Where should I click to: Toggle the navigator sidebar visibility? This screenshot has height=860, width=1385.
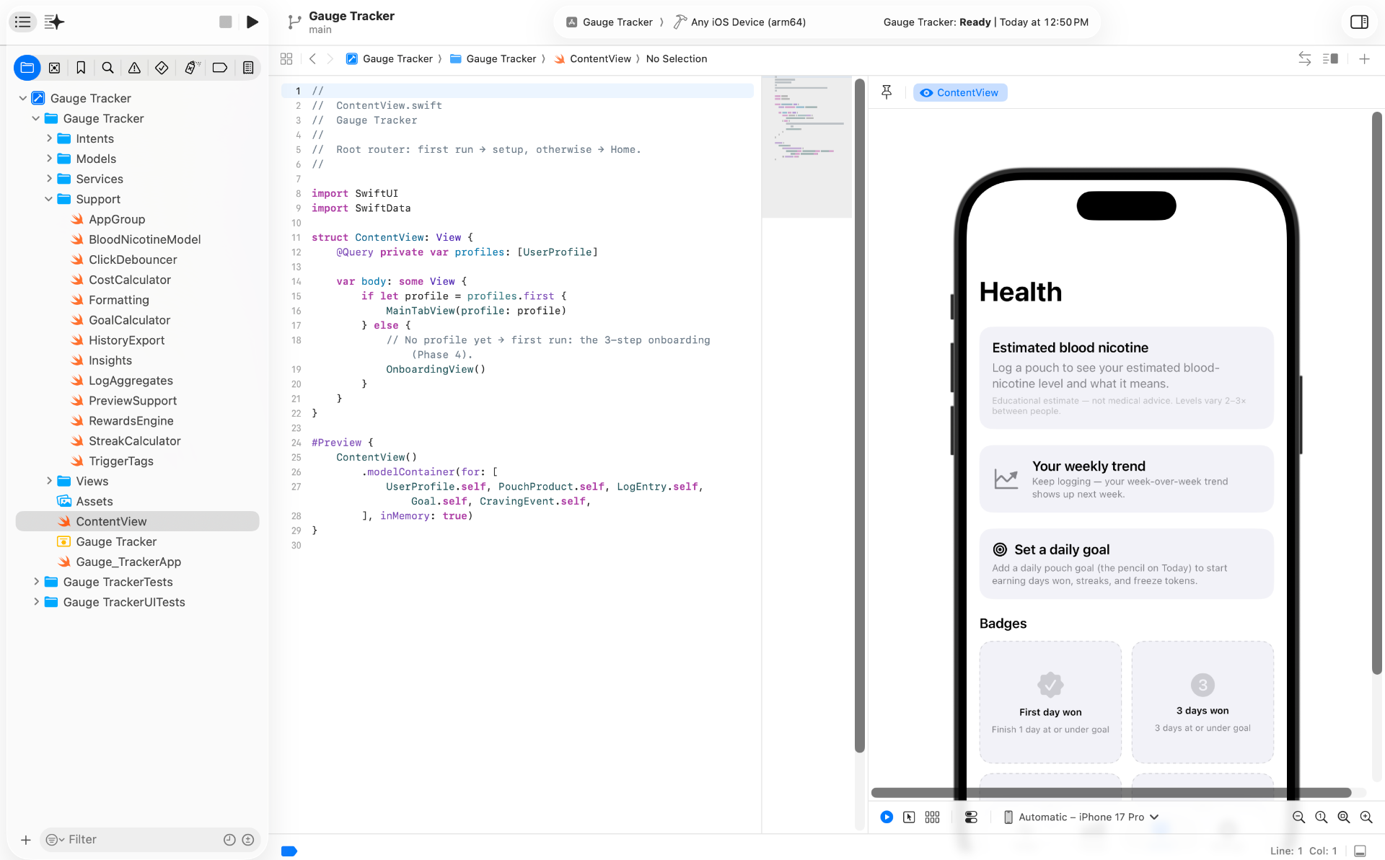[x=23, y=22]
